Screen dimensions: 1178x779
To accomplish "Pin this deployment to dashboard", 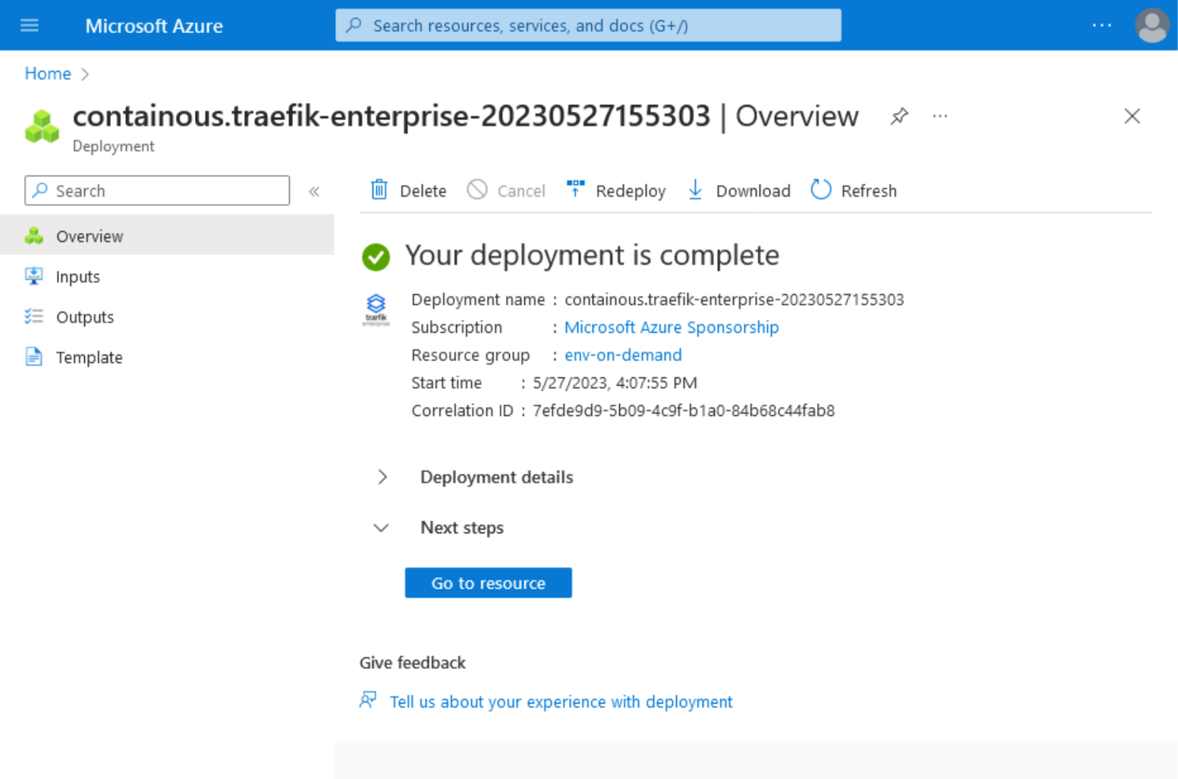I will (899, 116).
